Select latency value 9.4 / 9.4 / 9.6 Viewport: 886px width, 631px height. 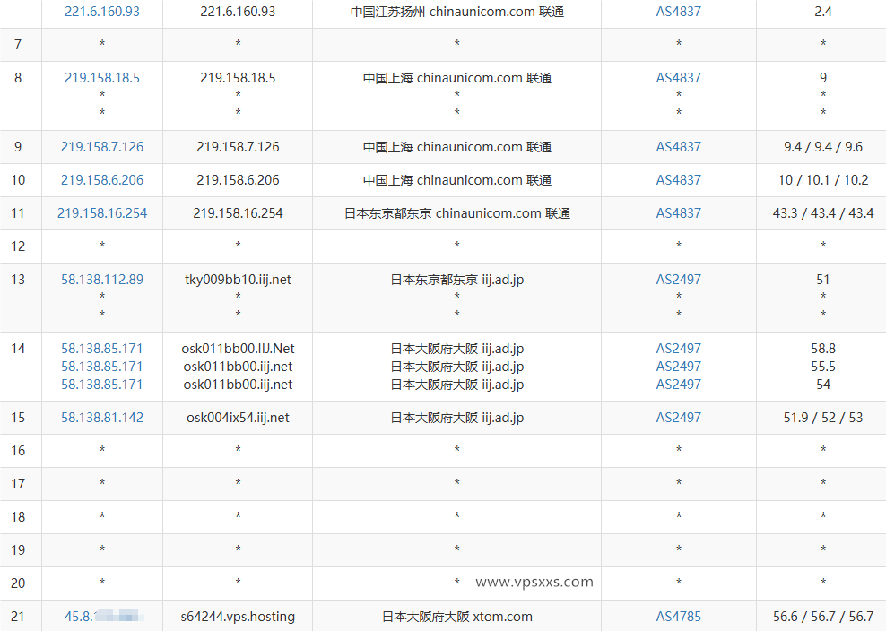pos(823,147)
